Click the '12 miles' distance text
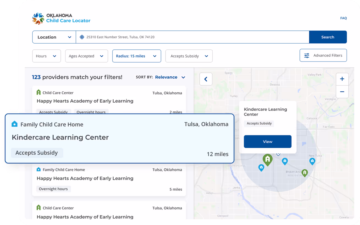Image resolution: width=360 pixels, height=225 pixels. pyautogui.click(x=218, y=154)
